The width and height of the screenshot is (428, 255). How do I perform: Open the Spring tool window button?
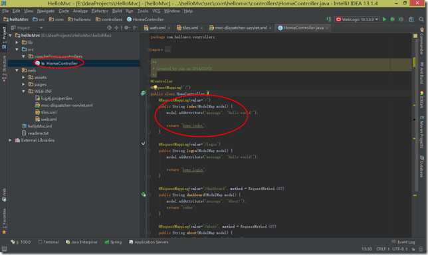pyautogui.click(x=113, y=242)
